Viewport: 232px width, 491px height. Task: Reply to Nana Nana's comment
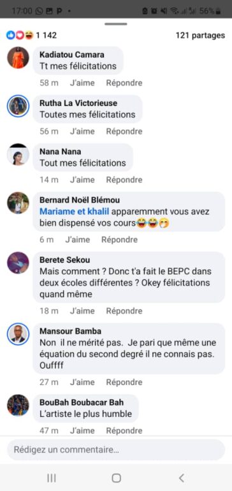(x=124, y=180)
